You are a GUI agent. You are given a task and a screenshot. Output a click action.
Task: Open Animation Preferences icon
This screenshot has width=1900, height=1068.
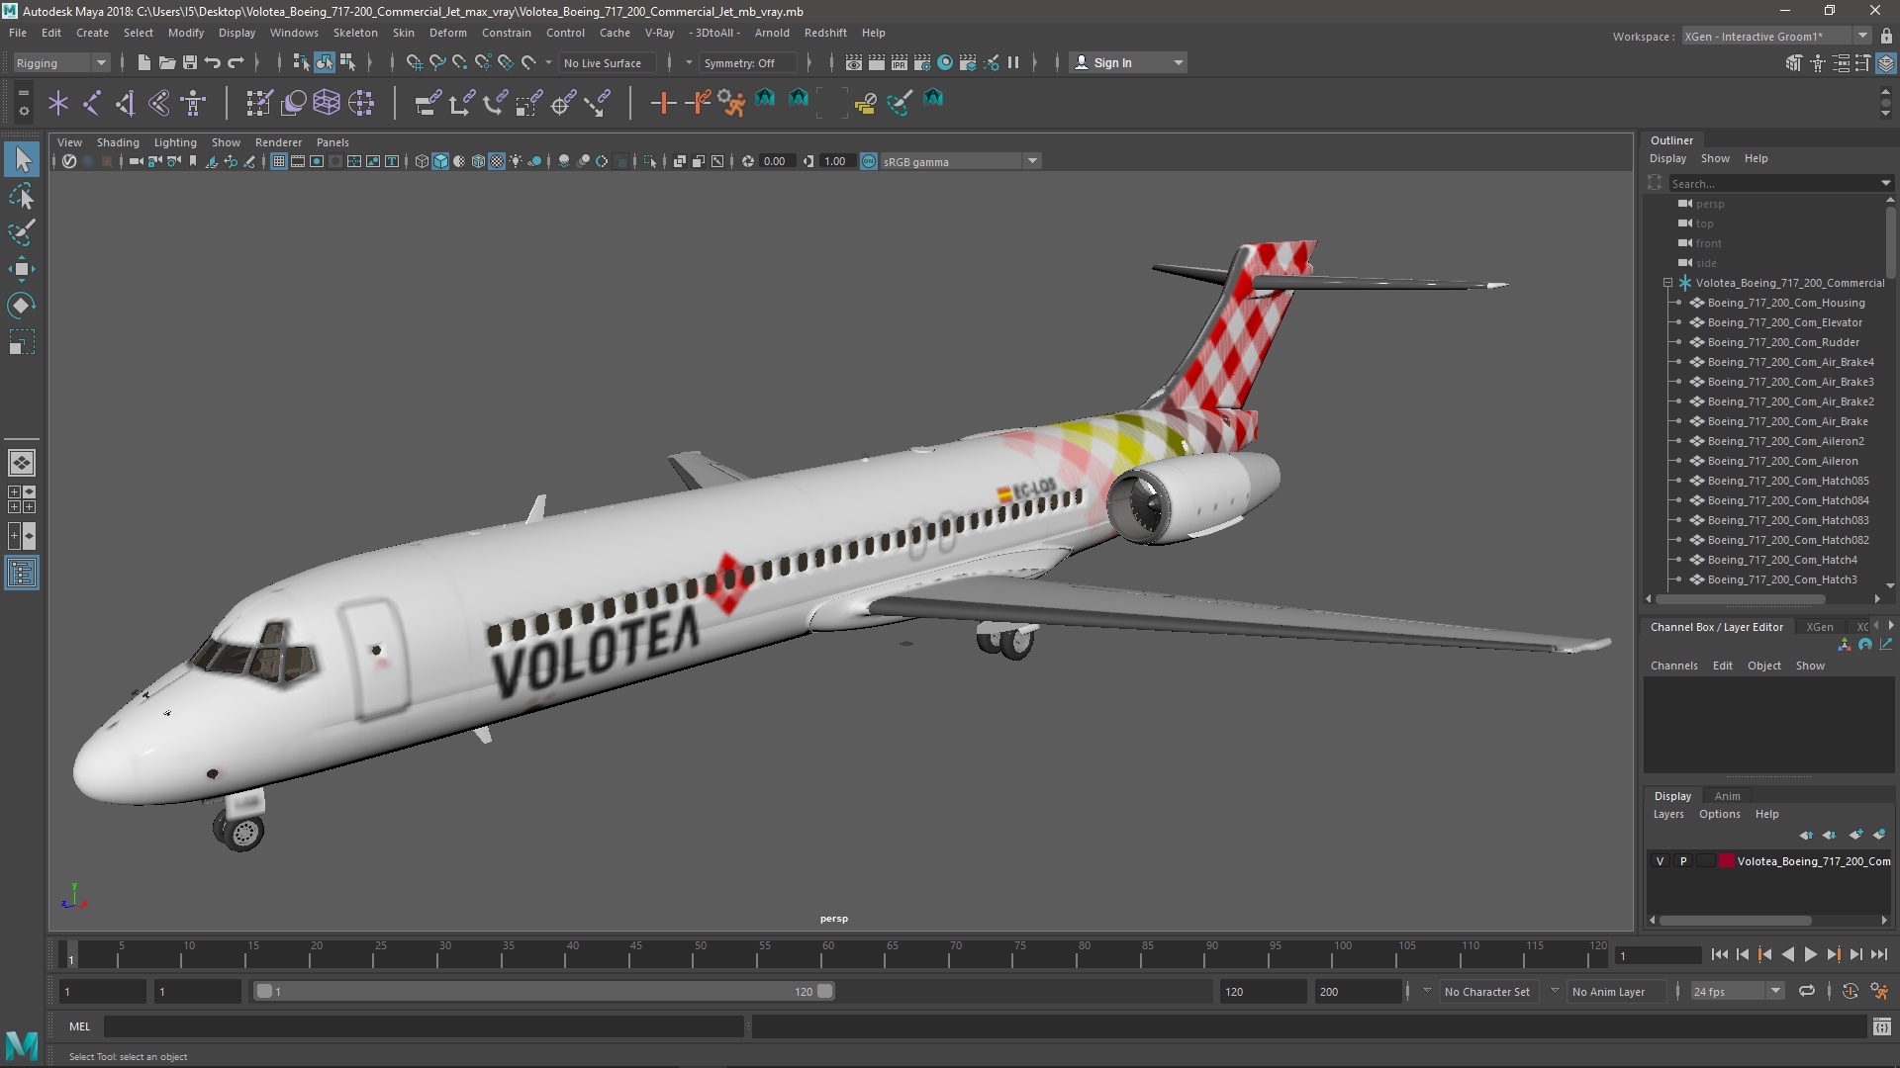[1879, 991]
